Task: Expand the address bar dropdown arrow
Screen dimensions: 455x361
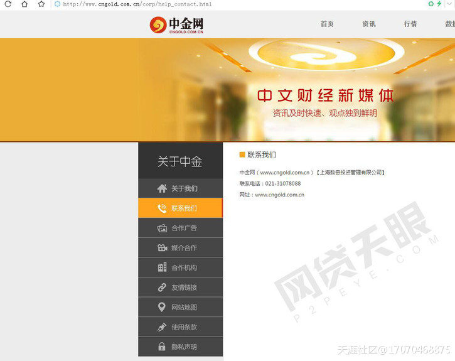Action: (x=449, y=4)
